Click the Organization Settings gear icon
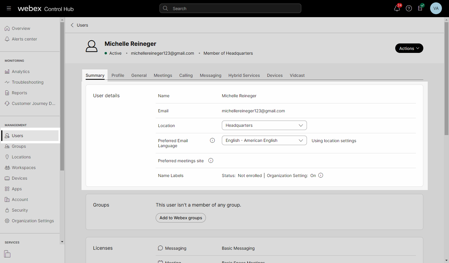Image resolution: width=449 pixels, height=263 pixels. 7,221
